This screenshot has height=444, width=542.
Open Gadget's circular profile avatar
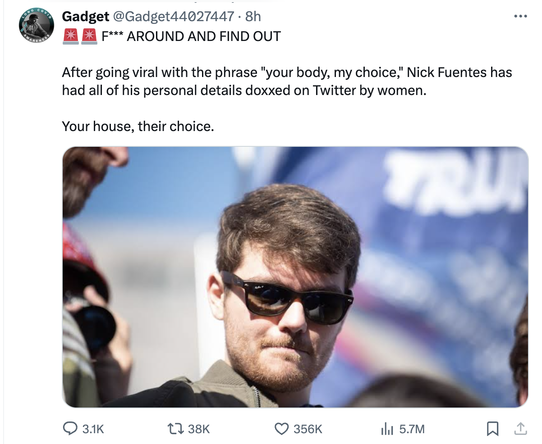37,26
